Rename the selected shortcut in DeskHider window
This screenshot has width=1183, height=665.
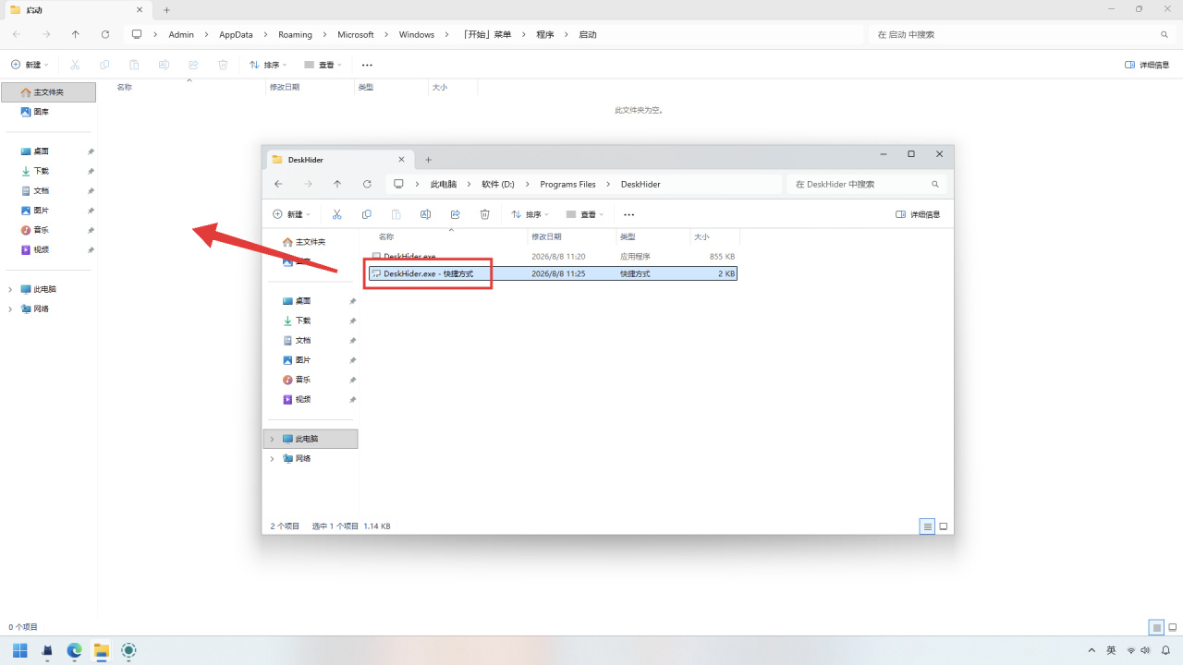pyautogui.click(x=426, y=214)
